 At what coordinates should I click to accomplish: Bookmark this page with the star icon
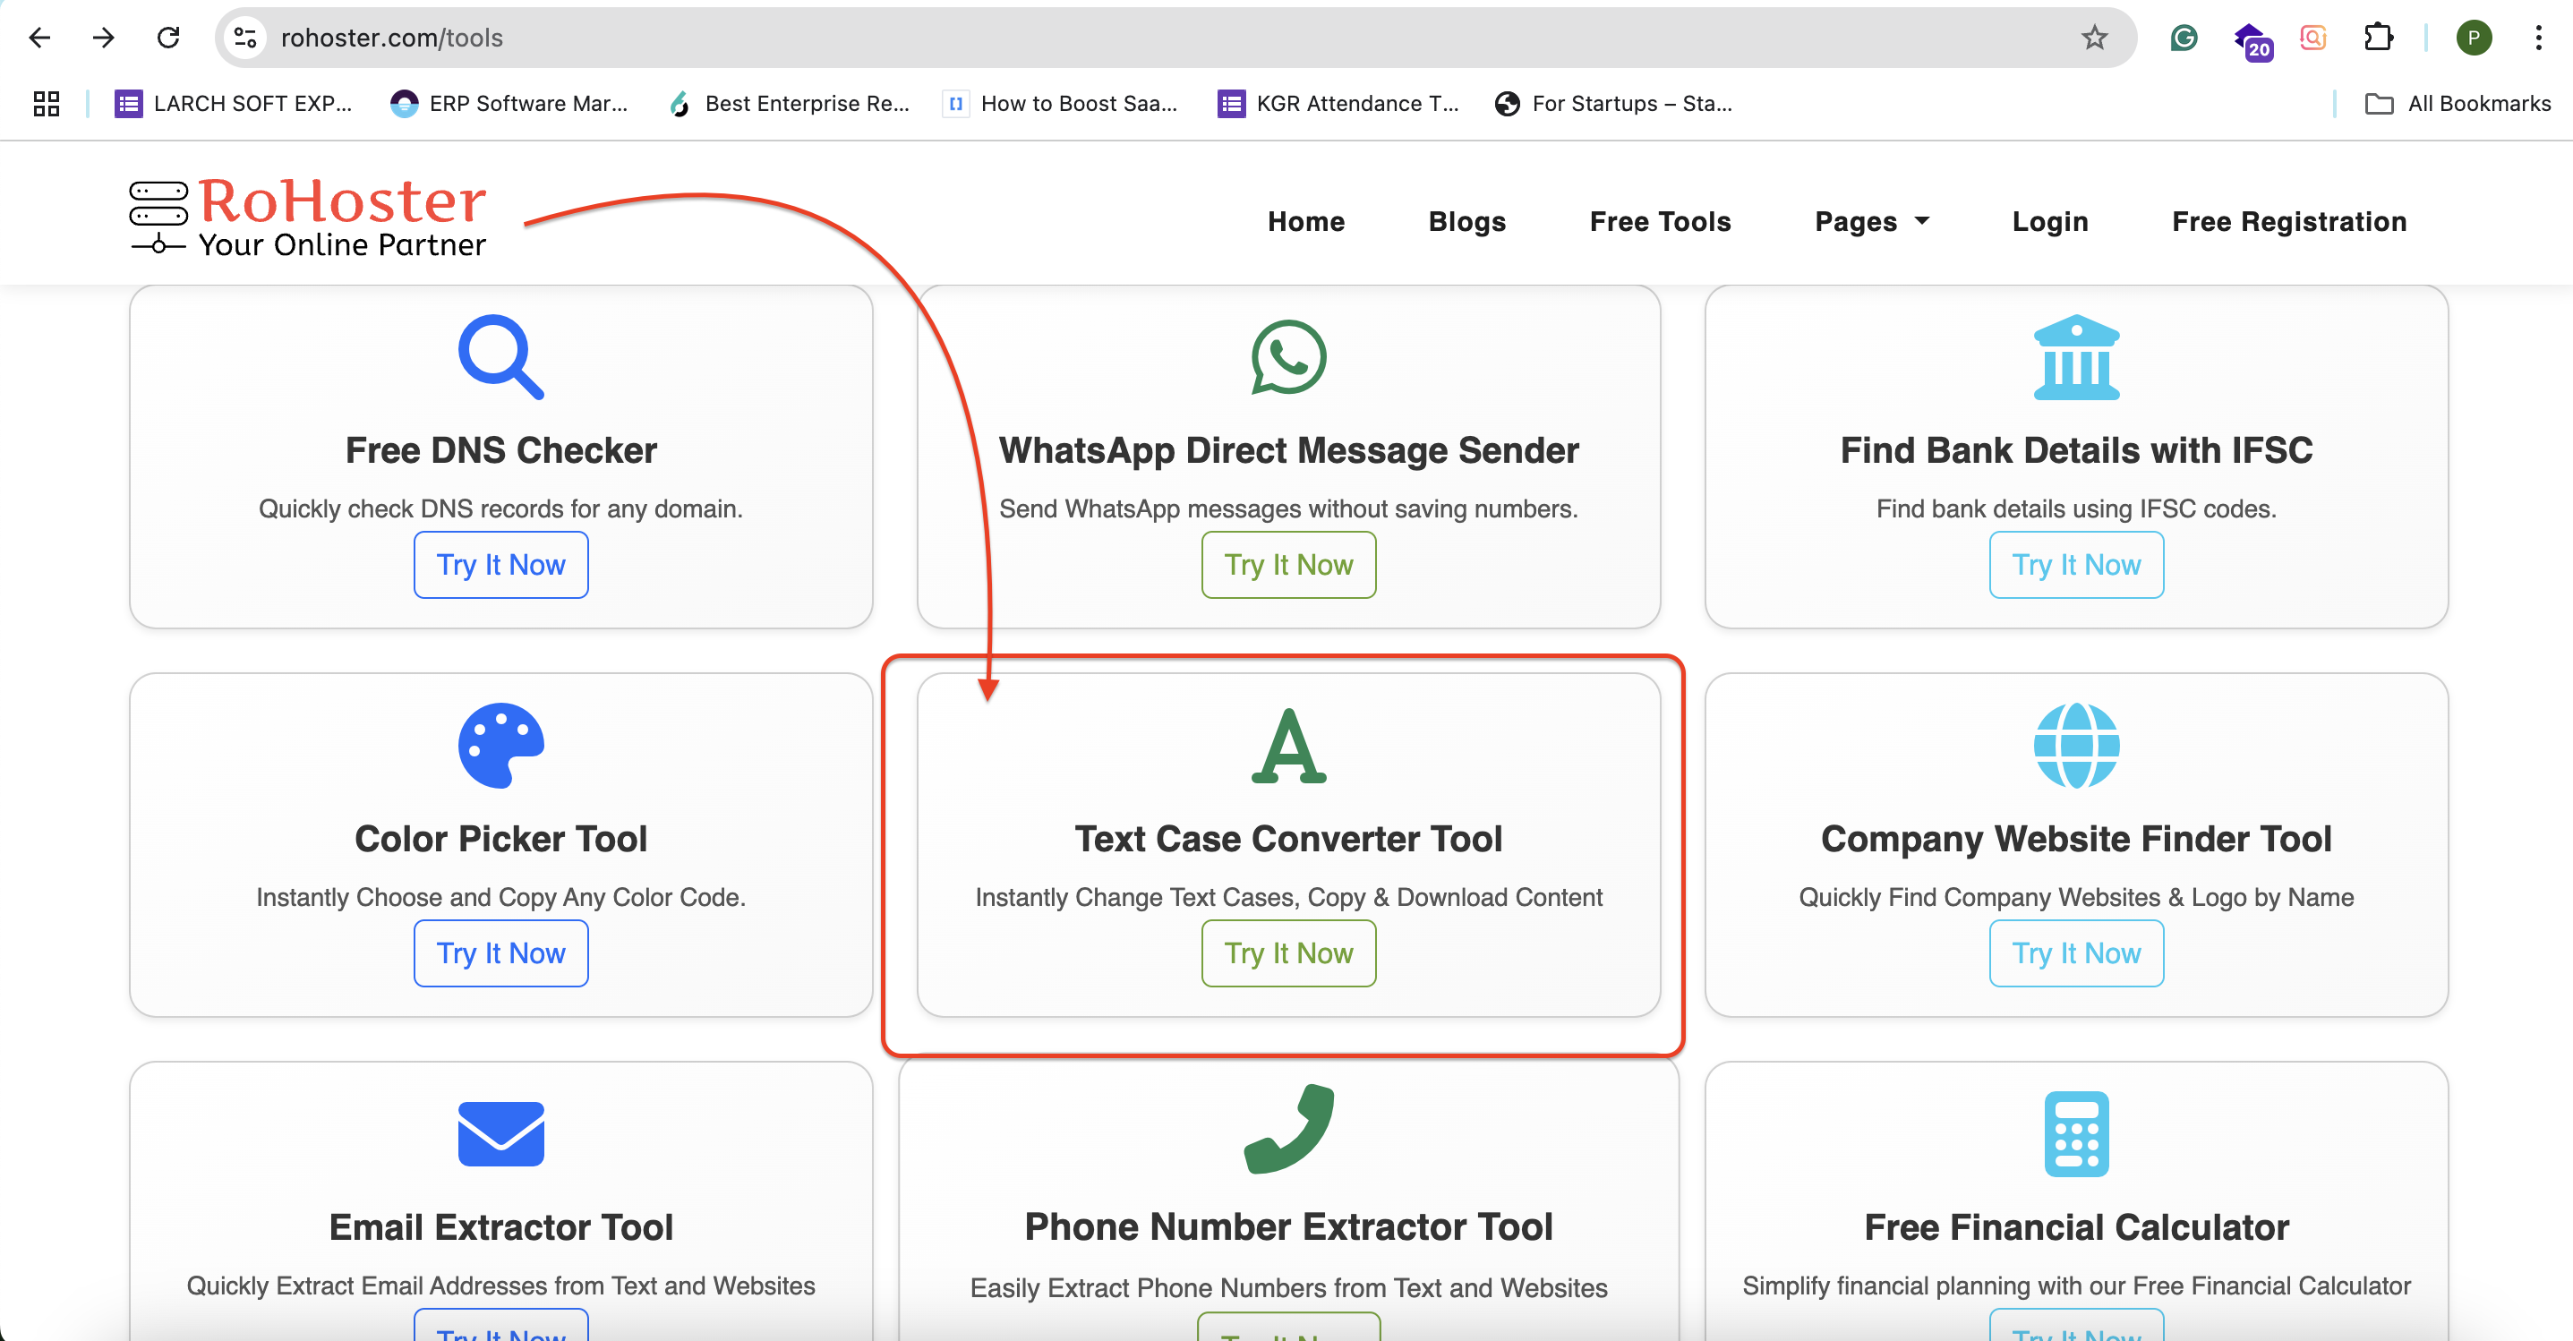pos(2093,38)
